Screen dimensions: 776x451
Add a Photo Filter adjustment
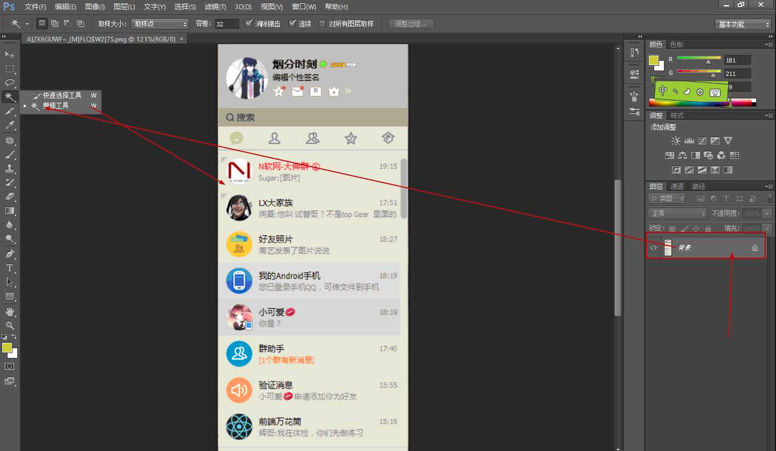pyautogui.click(x=709, y=156)
